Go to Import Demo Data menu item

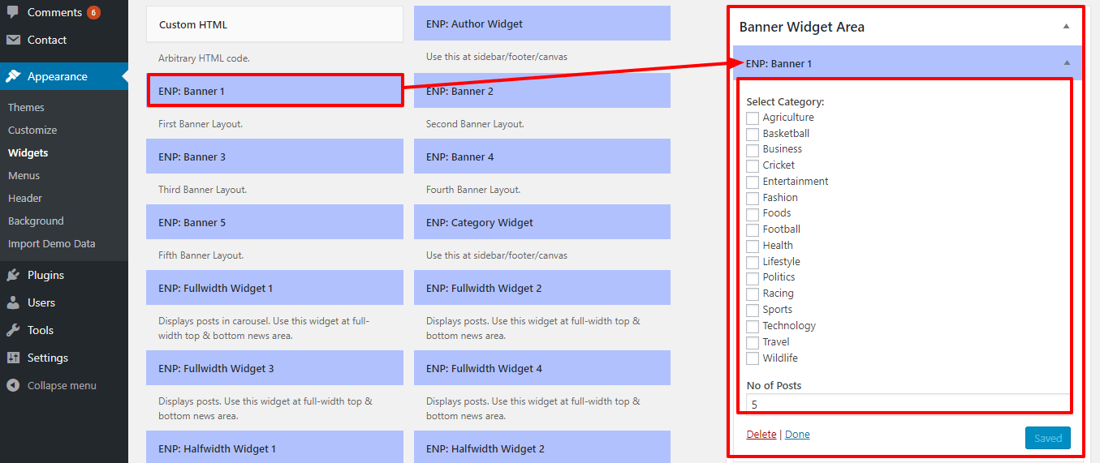coord(51,243)
